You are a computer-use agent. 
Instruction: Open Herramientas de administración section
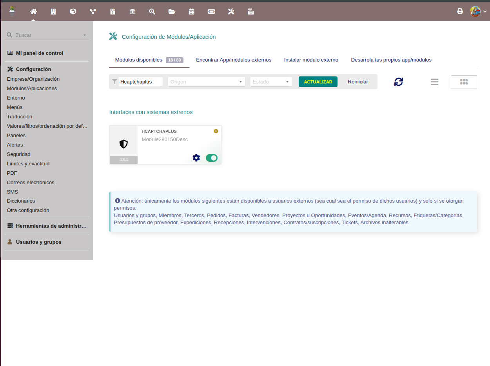[x=51, y=226]
